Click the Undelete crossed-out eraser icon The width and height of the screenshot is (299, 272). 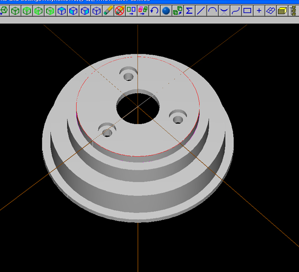click(120, 10)
